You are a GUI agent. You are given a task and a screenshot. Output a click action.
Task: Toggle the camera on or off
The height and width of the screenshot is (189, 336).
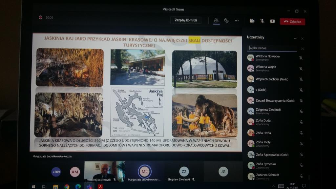pos(252,21)
